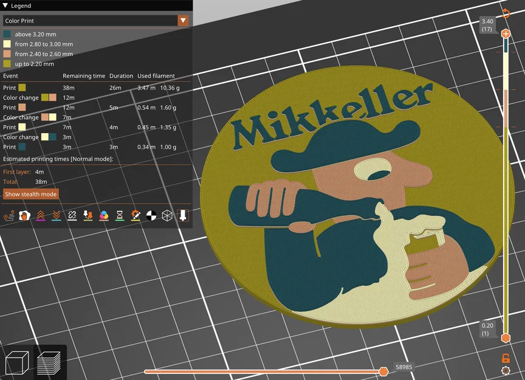Click salmon swatch for 2.40 to 2.60 mm

pos(7,54)
